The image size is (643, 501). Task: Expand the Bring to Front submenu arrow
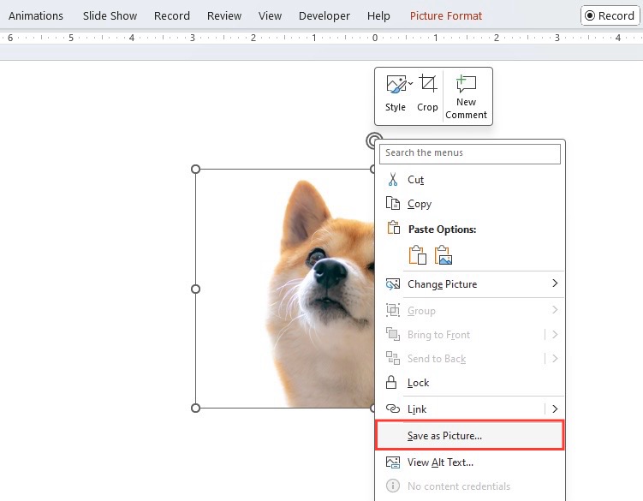point(555,334)
